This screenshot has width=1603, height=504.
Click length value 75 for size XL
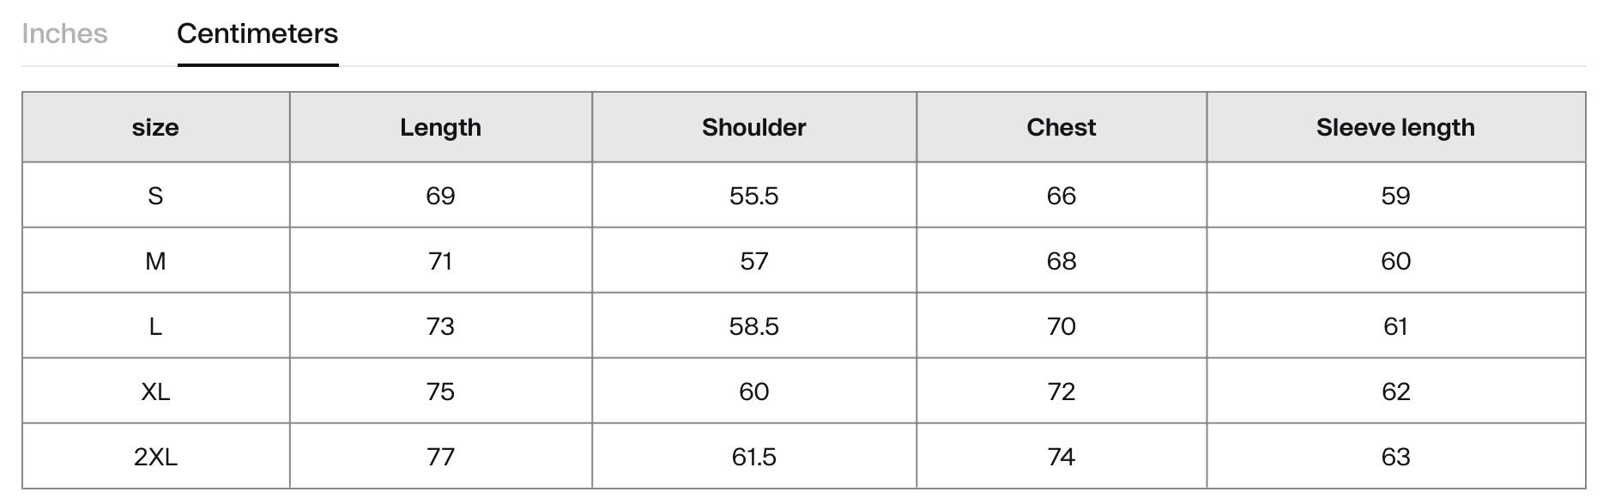point(440,392)
